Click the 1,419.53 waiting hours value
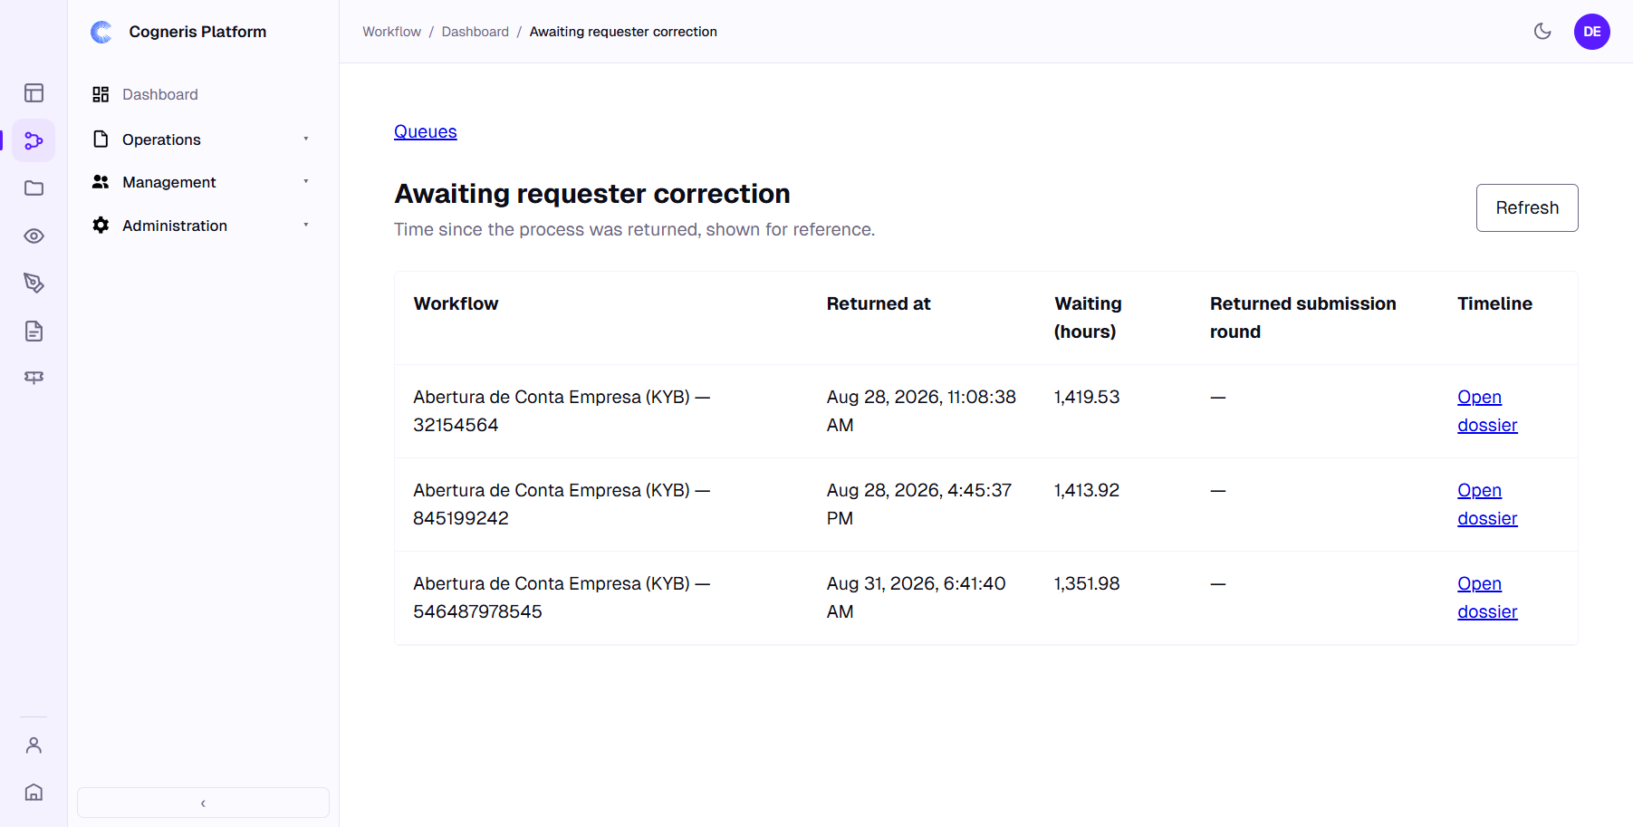 point(1087,397)
